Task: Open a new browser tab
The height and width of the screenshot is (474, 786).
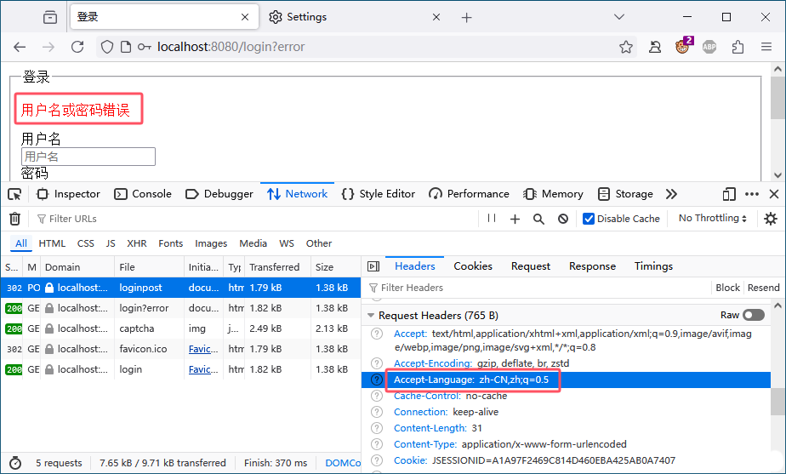Action: point(467,18)
